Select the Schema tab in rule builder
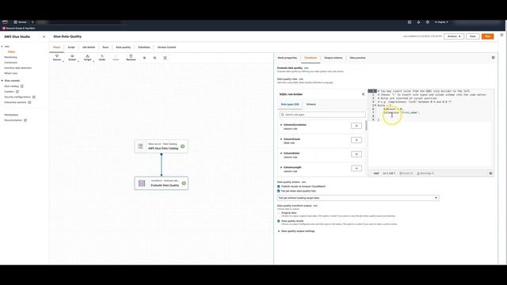The height and width of the screenshot is (285, 507). pyautogui.click(x=311, y=104)
